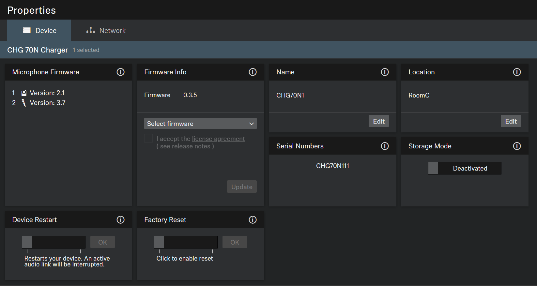Accept the license agreement checkbox

click(x=148, y=139)
